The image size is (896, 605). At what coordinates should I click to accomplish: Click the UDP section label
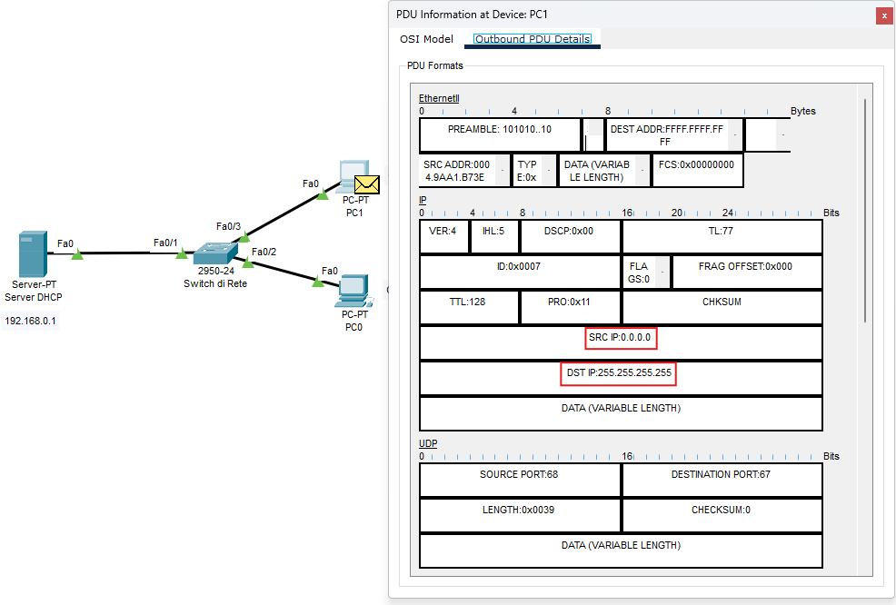pos(430,442)
